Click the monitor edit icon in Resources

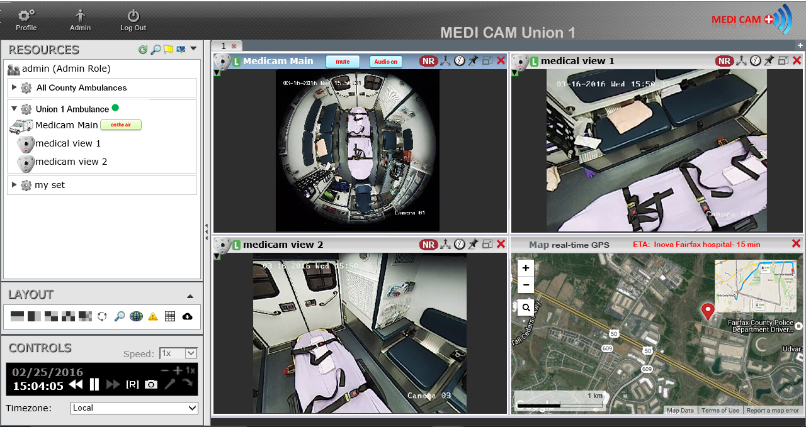click(x=181, y=50)
